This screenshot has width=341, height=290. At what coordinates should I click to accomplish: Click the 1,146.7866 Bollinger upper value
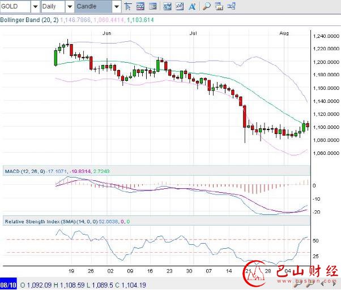click(75, 20)
